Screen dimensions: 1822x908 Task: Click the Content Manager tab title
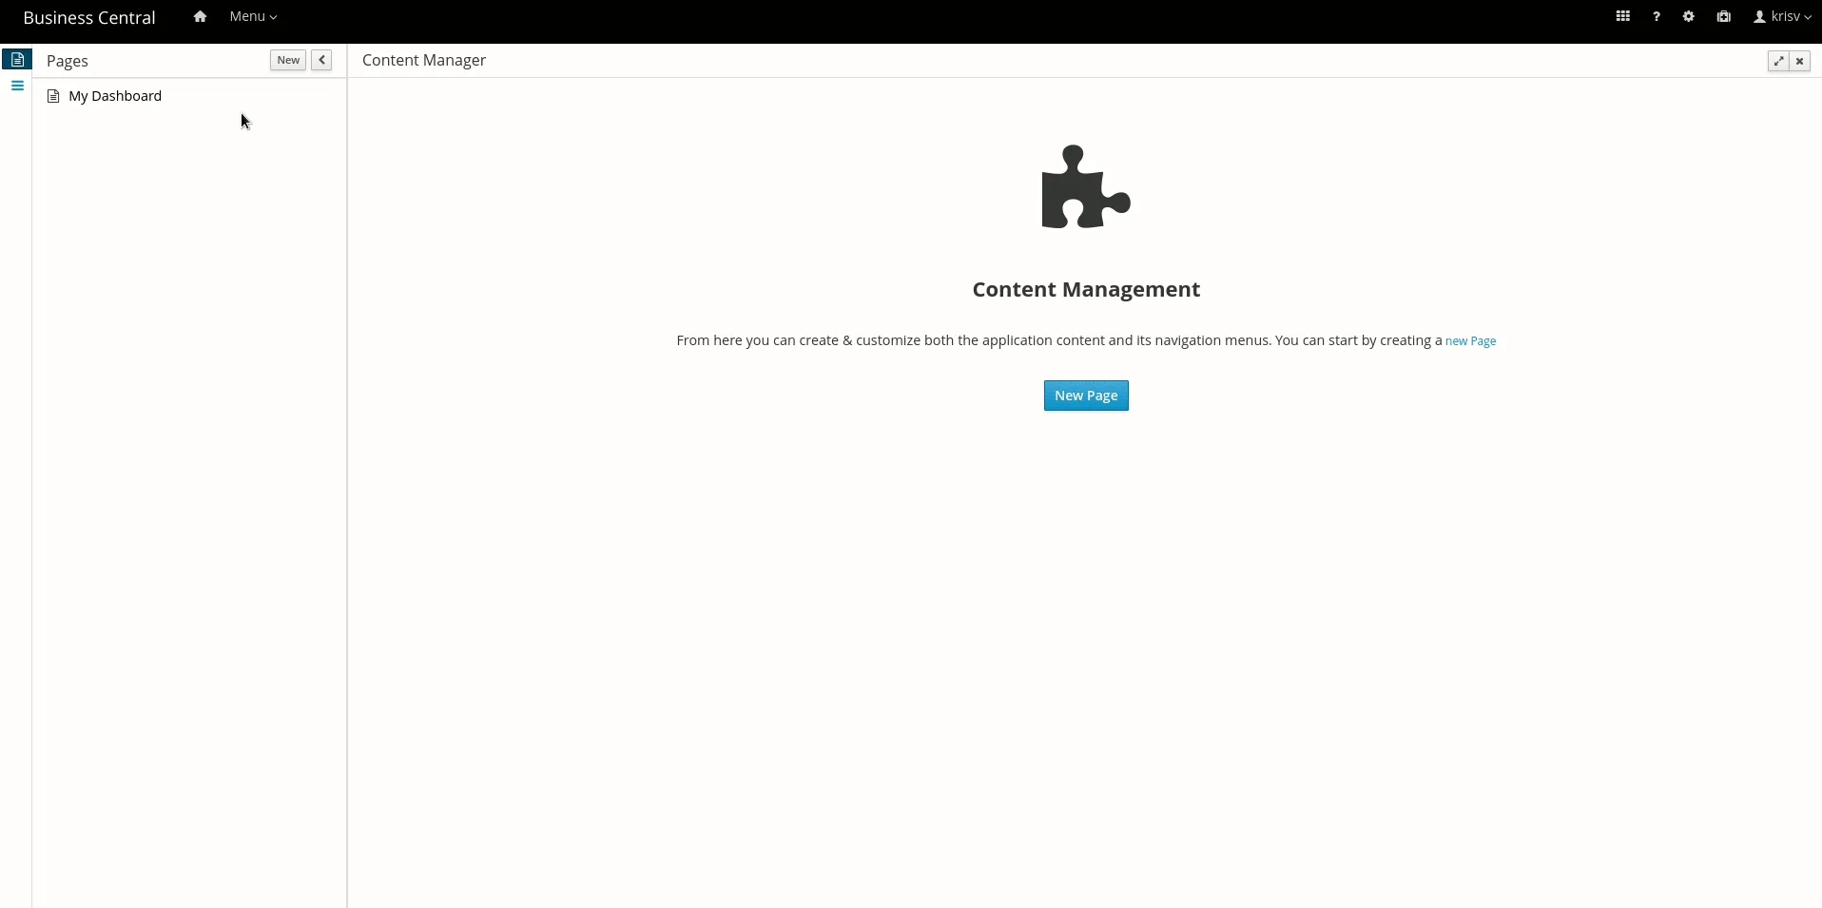[424, 60]
